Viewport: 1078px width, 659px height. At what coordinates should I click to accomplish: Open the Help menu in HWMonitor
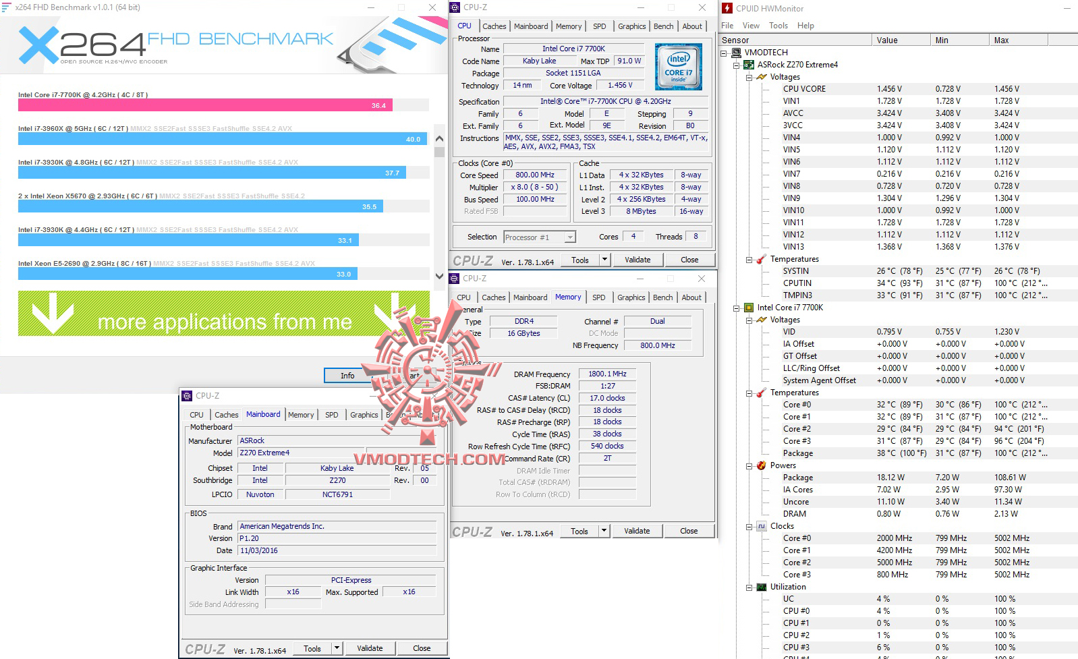point(805,26)
